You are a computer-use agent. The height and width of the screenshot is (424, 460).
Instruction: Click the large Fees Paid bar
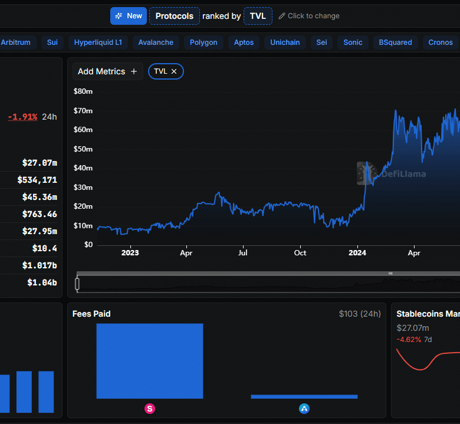150,361
